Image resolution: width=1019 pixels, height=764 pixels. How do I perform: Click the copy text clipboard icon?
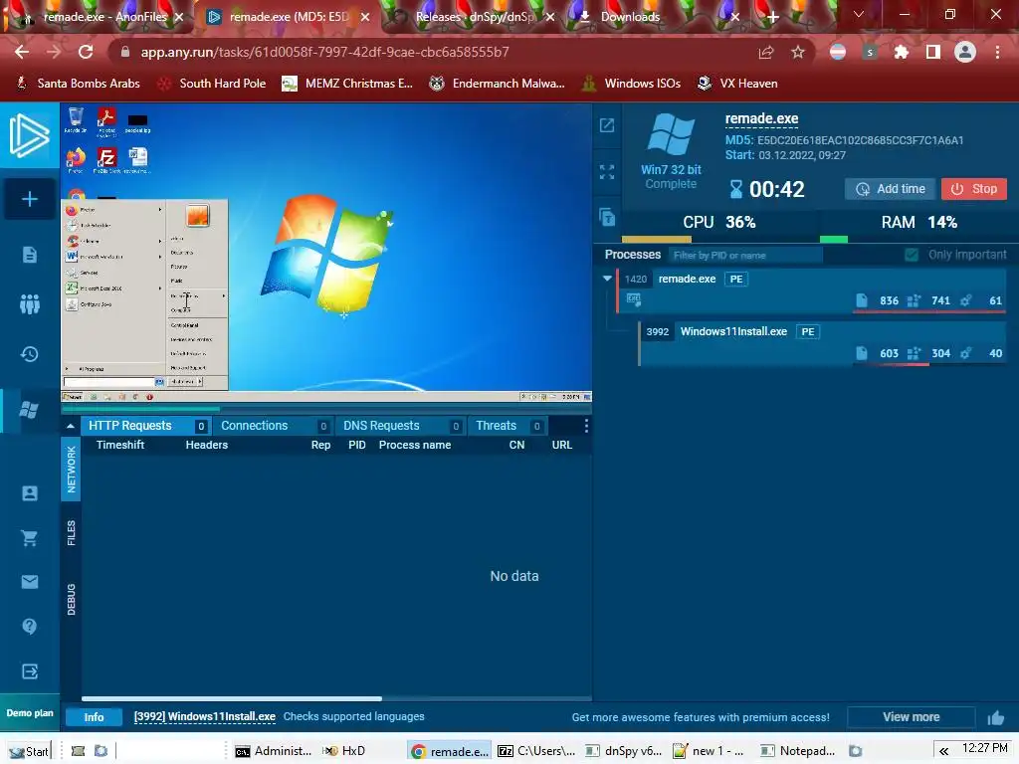(607, 217)
